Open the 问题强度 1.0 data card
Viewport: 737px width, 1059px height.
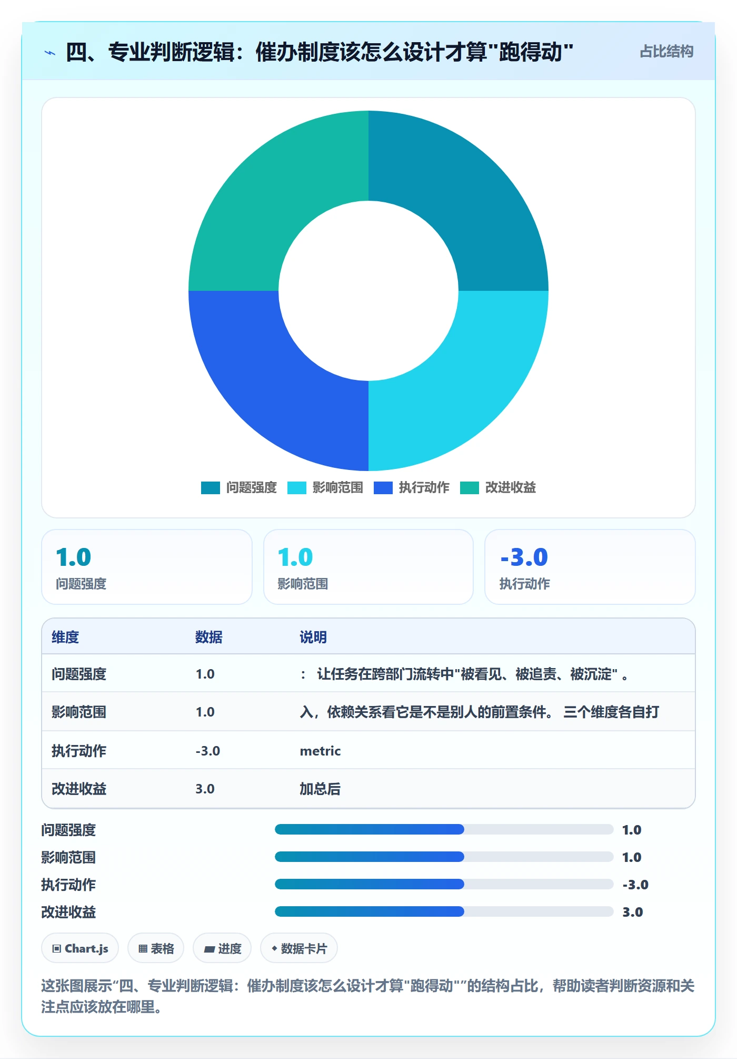click(147, 567)
